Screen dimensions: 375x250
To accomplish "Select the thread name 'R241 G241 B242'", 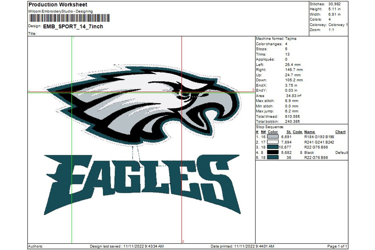I will click(x=319, y=142).
